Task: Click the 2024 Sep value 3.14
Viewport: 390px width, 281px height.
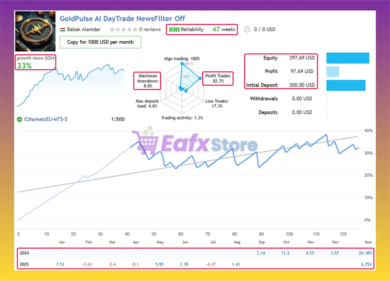Action: click(261, 253)
